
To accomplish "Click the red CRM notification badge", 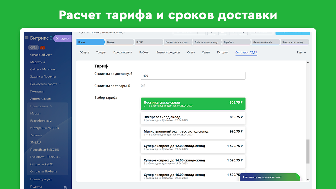I will (43, 48).
